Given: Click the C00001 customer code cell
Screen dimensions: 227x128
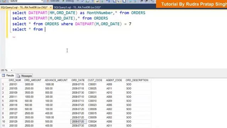Looking at the screenshot, I should point(92,84).
